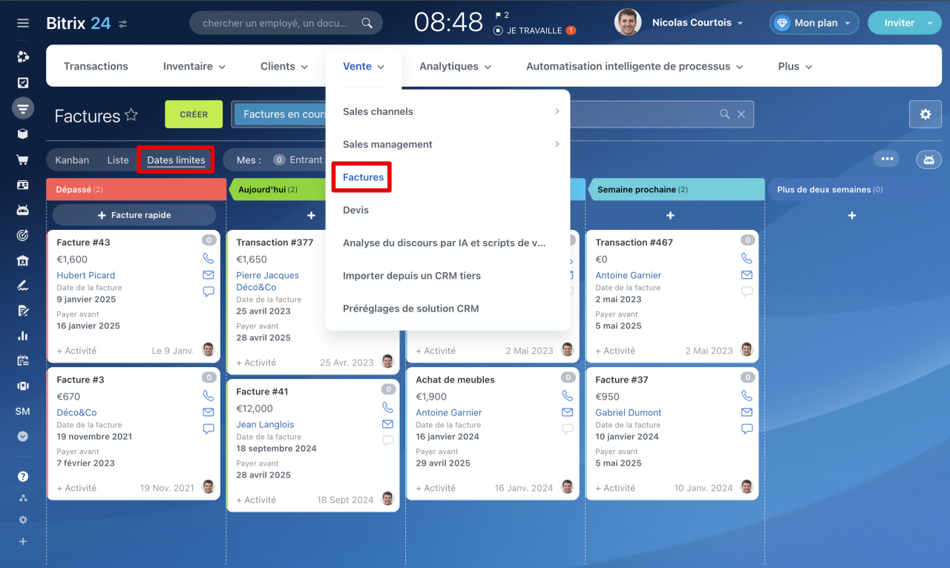Open the Transactions tab
The height and width of the screenshot is (568, 950).
tap(96, 67)
